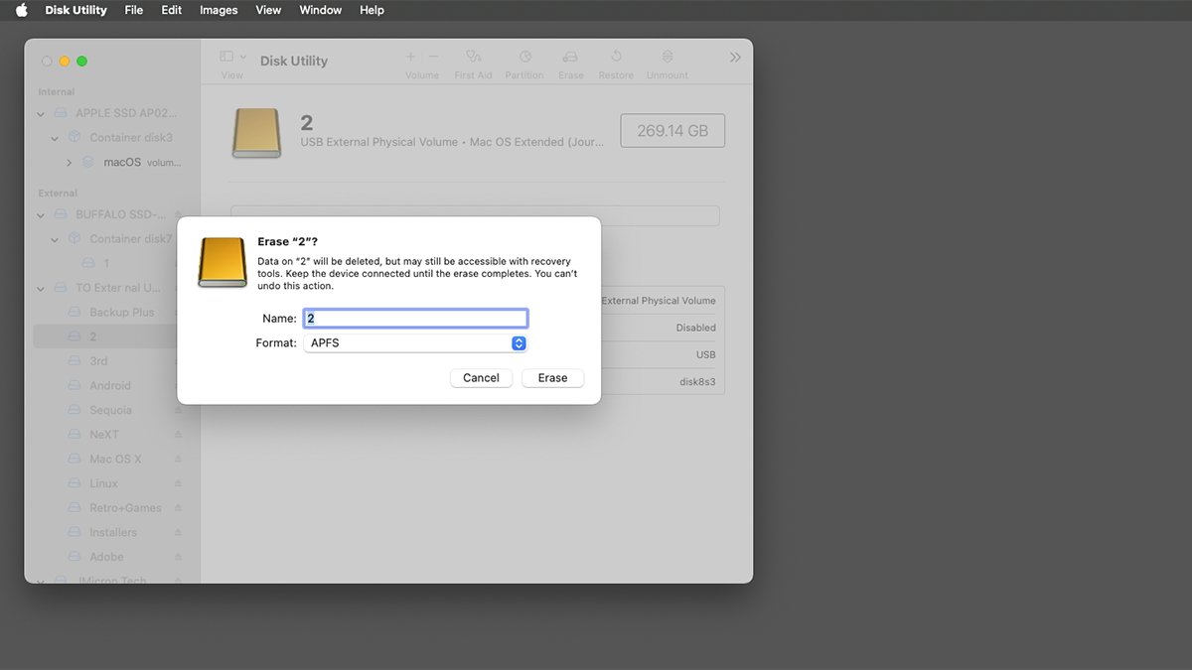The image size is (1192, 670).
Task: Click the sidebar View icon
Action: coord(226,57)
